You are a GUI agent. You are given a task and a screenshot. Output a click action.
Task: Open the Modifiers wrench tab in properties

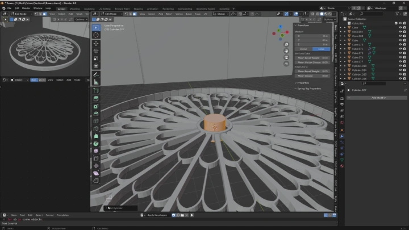point(342,136)
